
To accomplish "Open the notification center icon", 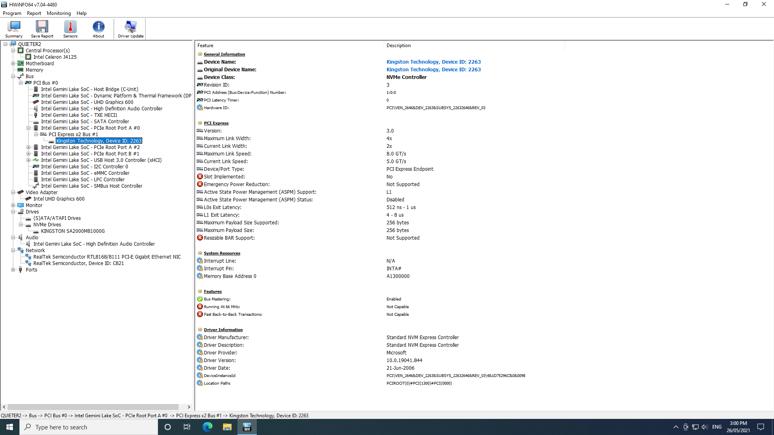I will pyautogui.click(x=761, y=427).
